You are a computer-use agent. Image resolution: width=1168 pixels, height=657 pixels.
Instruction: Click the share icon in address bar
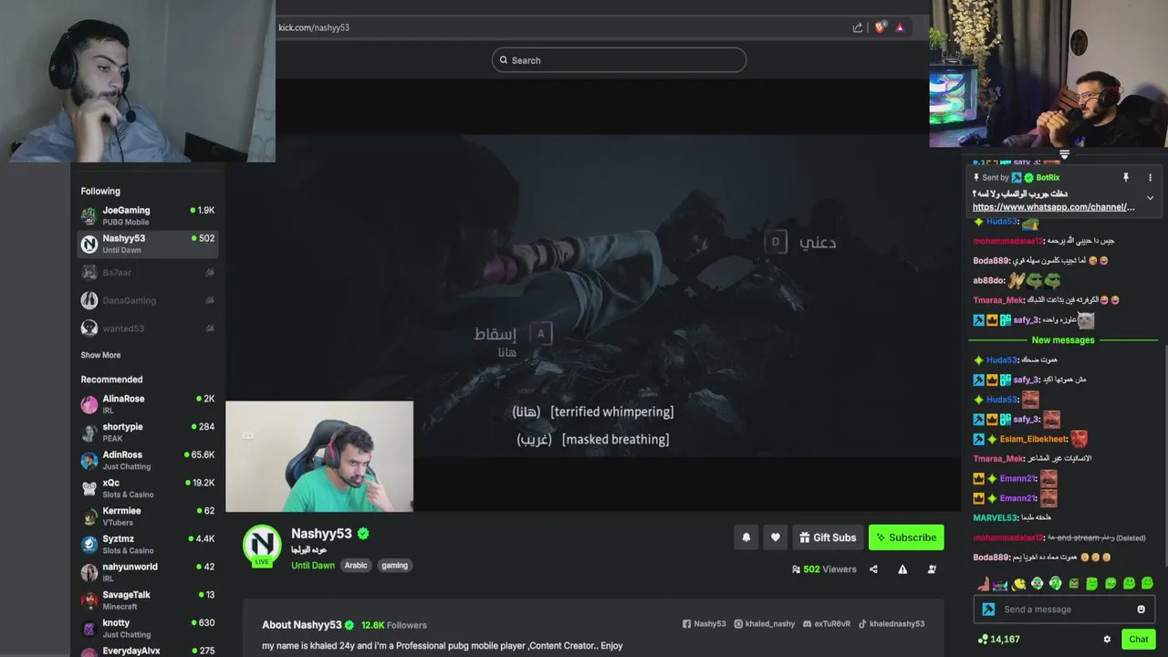pos(858,27)
